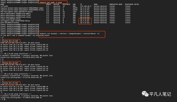Select the AGE column header
Screen dimensions: 177x102
pyautogui.click(x=74, y=4)
